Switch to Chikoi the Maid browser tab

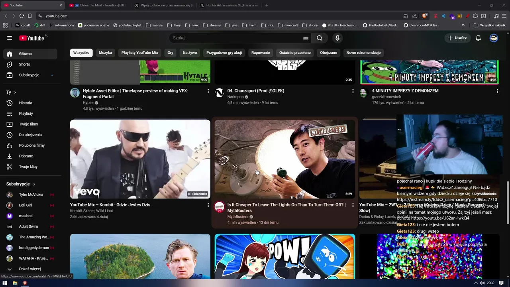pos(98,5)
